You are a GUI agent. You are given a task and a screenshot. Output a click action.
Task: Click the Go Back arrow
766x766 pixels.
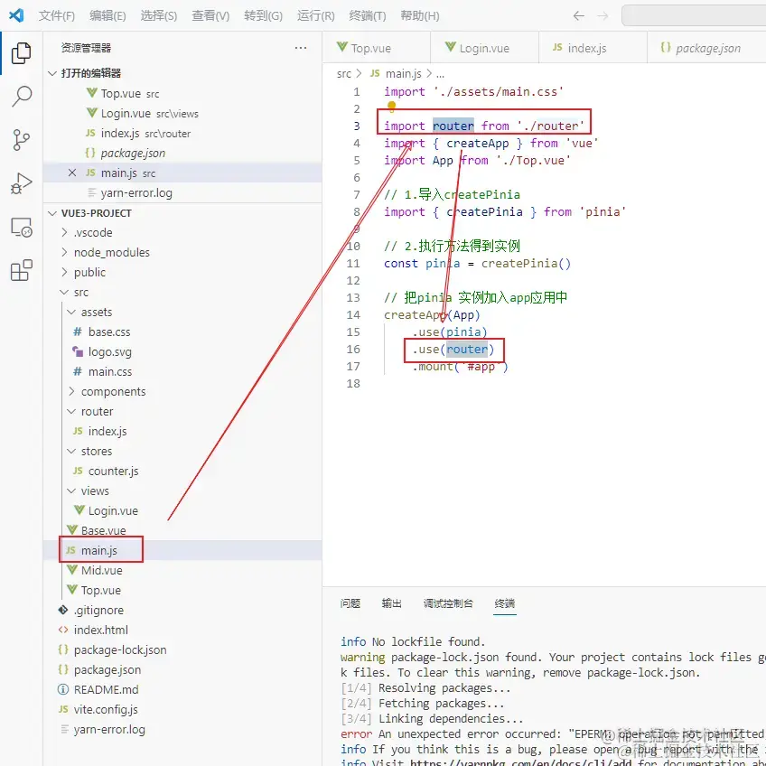click(x=578, y=16)
